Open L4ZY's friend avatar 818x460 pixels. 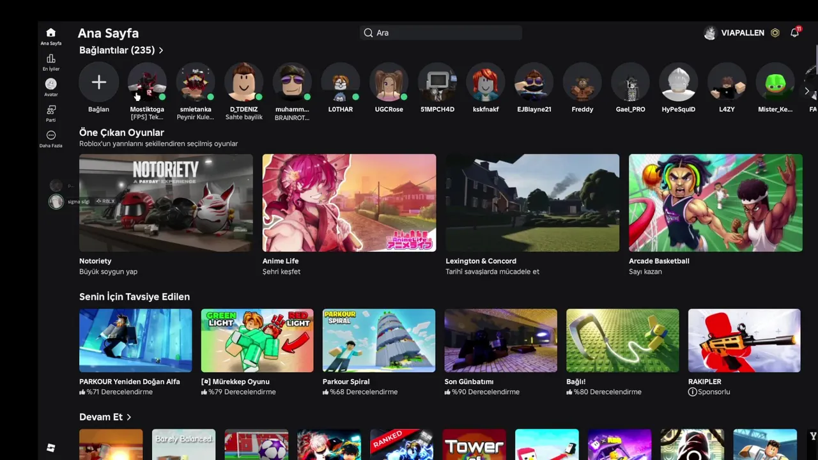coord(727,82)
